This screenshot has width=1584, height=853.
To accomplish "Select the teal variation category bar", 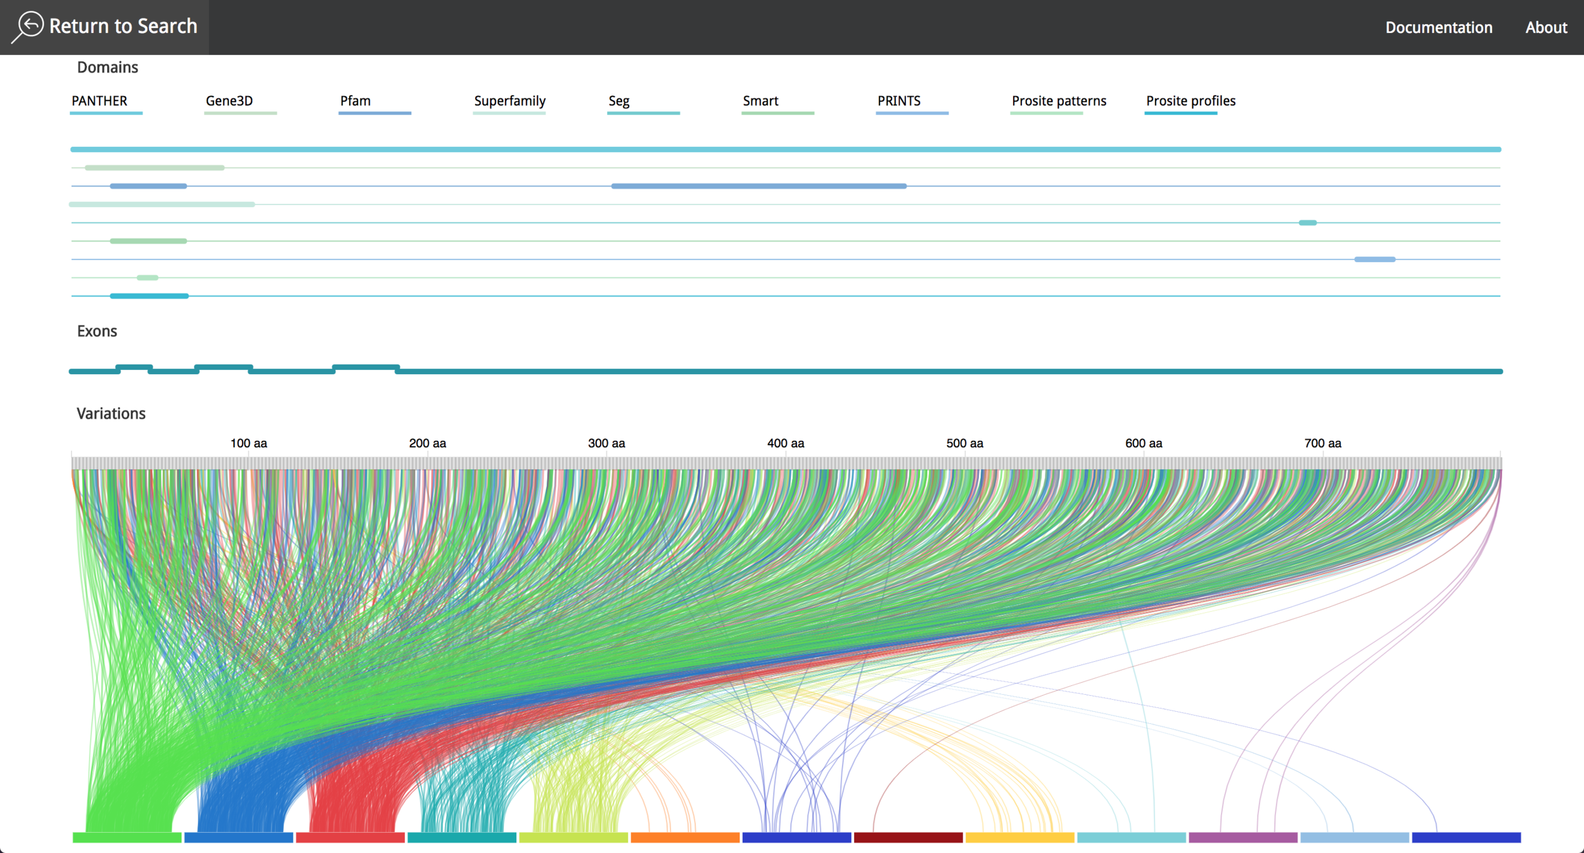I will pyautogui.click(x=462, y=838).
